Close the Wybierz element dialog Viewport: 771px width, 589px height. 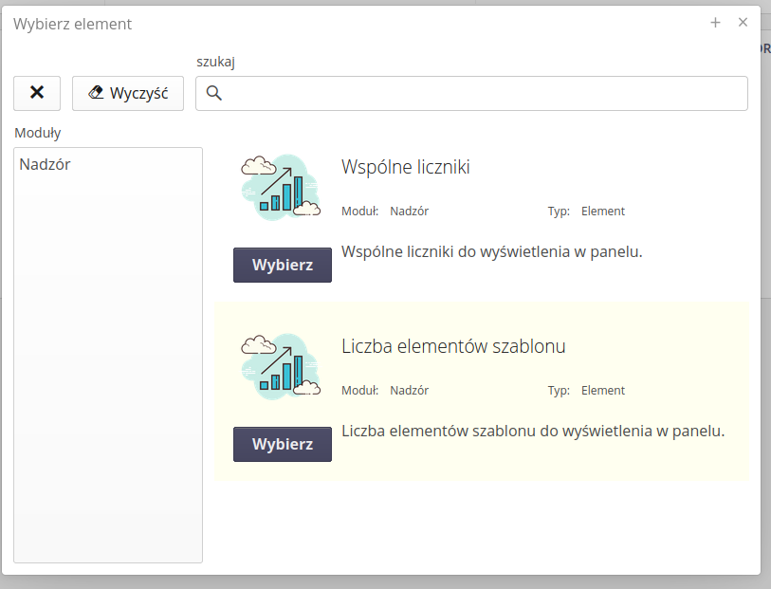(x=743, y=23)
